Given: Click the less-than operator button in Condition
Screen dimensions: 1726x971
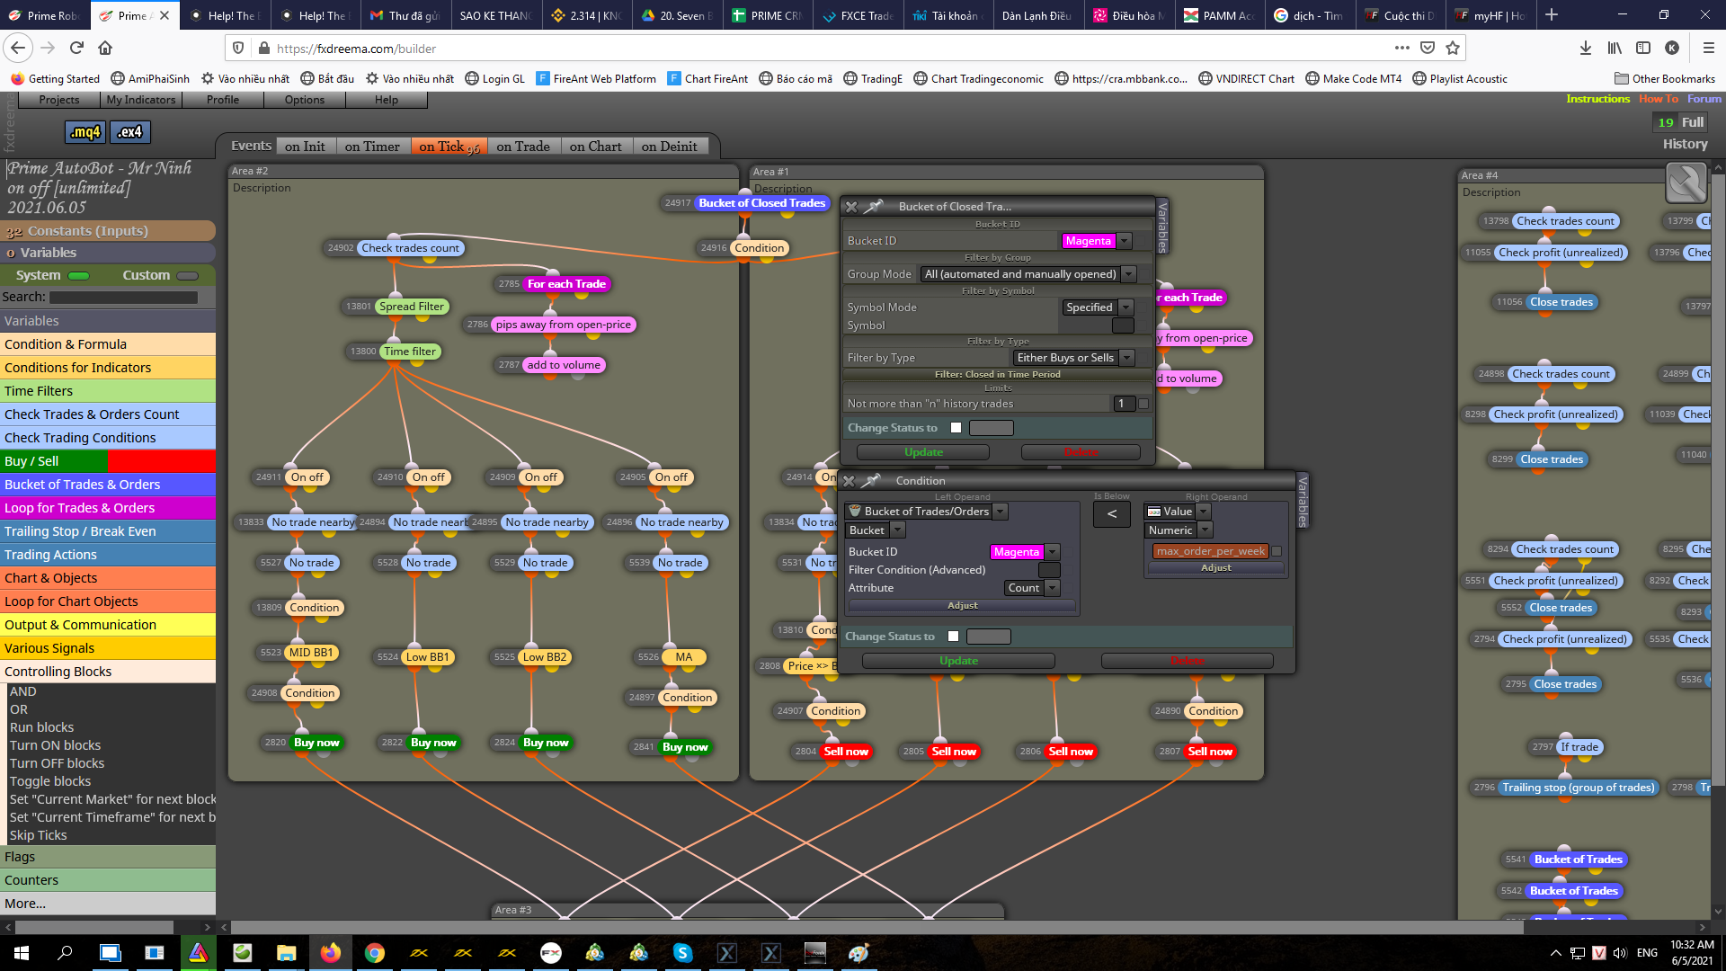Looking at the screenshot, I should tap(1112, 513).
